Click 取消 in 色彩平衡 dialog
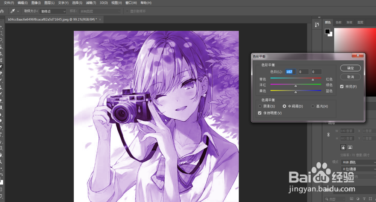Screen dimensions: 376x202 350,77
